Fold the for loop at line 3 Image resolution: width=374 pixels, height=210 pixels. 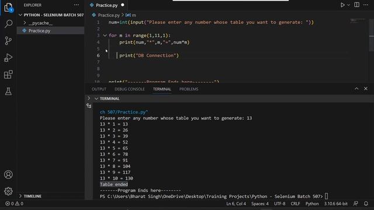click(105, 36)
